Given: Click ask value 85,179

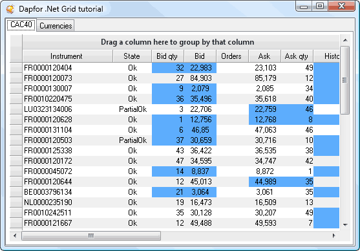Looking at the screenshot, I should 266,78.
